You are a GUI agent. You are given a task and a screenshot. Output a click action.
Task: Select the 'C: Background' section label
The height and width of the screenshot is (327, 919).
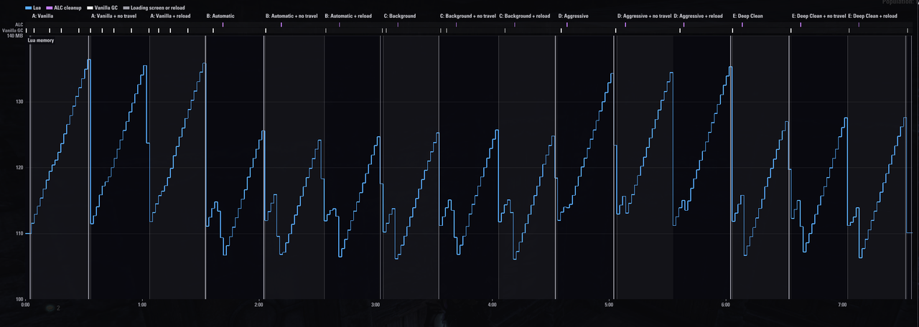400,15
